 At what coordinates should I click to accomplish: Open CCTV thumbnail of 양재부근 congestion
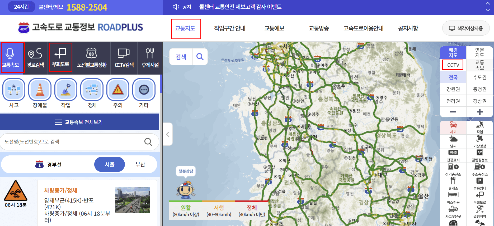133,200
